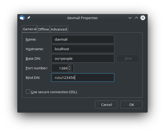Decrease the port number with the down arrow

click(69, 70)
